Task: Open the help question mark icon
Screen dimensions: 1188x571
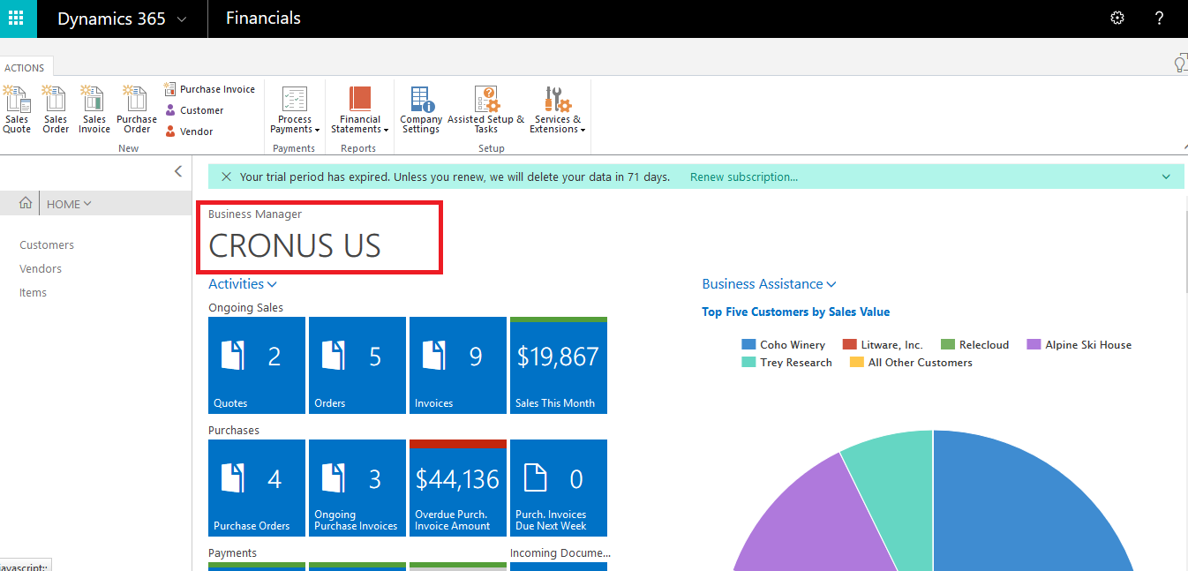Action: point(1160,19)
